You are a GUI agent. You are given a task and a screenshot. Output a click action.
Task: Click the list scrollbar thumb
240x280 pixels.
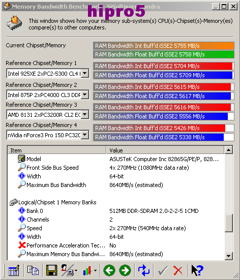(x=229, y=223)
